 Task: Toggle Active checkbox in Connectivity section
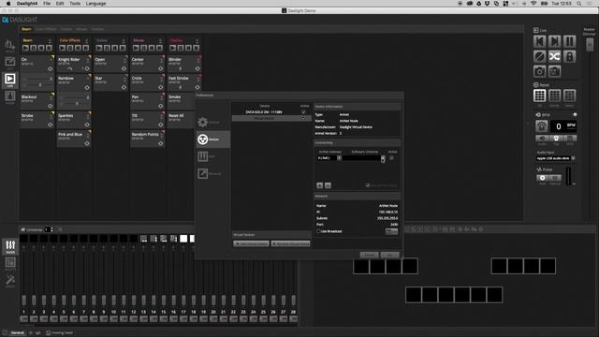(x=391, y=158)
